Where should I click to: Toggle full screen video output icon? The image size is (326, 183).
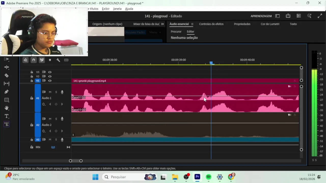click(x=320, y=16)
